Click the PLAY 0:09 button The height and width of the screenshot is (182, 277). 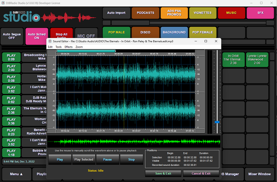11,57
